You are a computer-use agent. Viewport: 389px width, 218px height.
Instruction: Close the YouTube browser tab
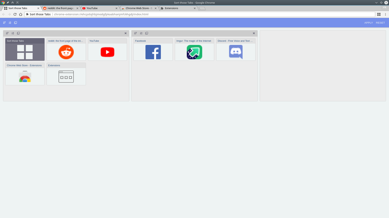coord(116,8)
